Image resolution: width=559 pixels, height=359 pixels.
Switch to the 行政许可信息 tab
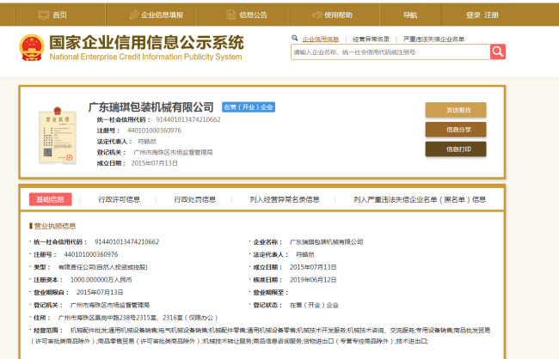click(x=119, y=199)
